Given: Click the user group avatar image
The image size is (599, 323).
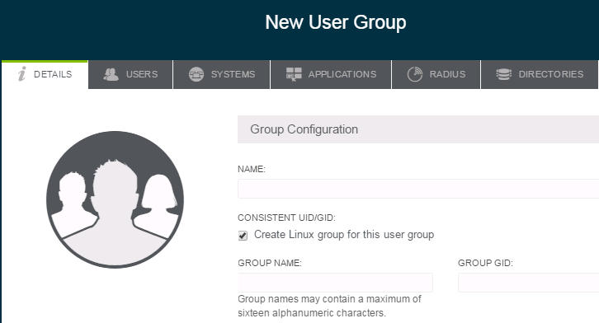Looking at the screenshot, I should [x=115, y=199].
